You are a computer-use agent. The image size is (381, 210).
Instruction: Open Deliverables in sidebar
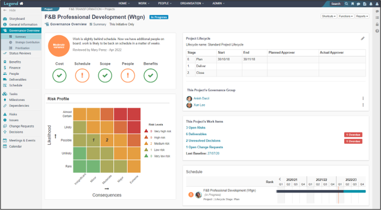pyautogui.click(x=17, y=79)
